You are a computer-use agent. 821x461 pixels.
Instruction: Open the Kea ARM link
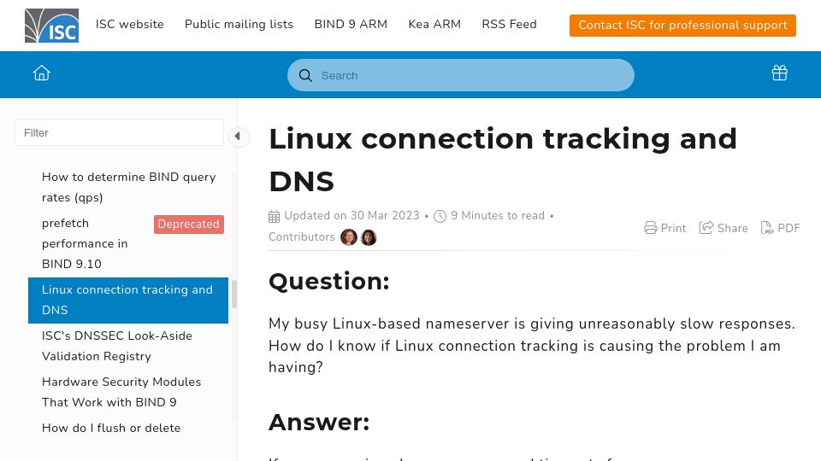434,24
